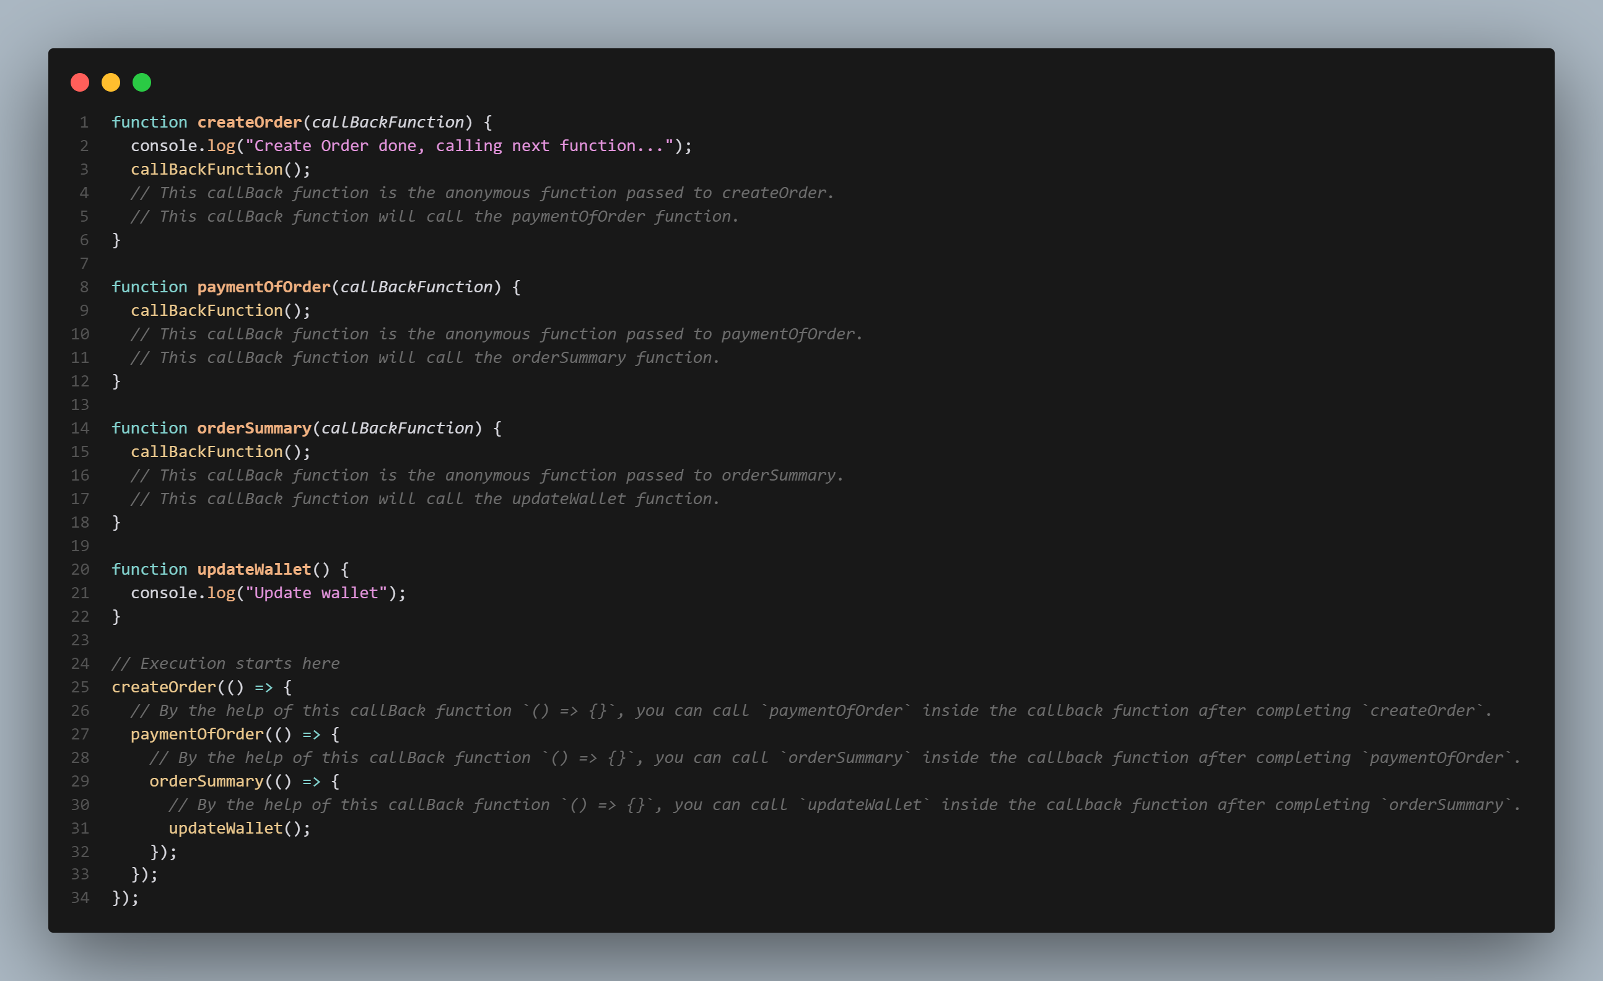Click line number 20 in the gutter
This screenshot has height=981, width=1603.
click(x=80, y=569)
